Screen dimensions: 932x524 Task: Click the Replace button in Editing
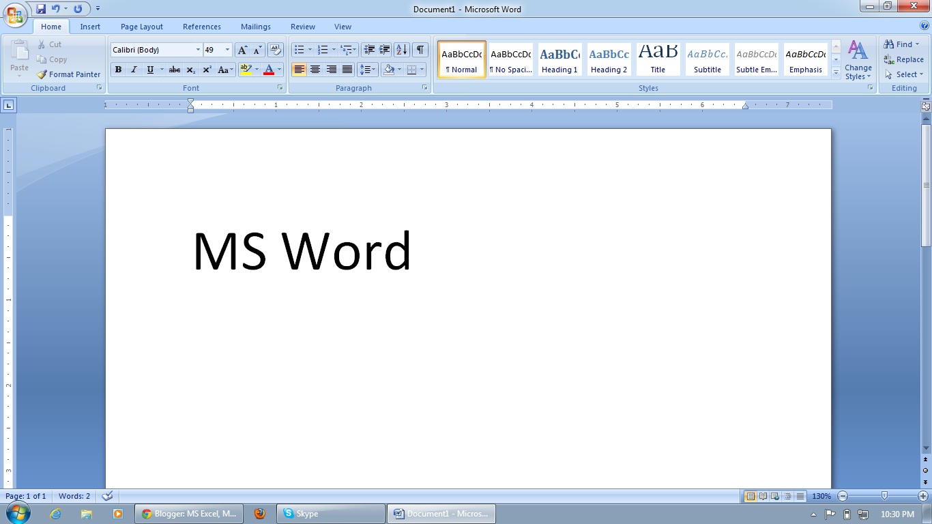pyautogui.click(x=903, y=59)
